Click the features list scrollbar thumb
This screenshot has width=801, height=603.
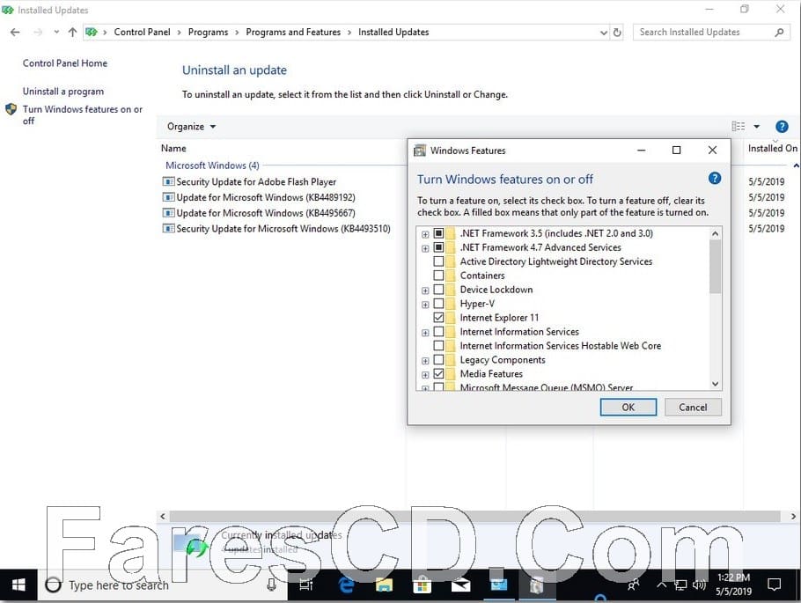(715, 267)
